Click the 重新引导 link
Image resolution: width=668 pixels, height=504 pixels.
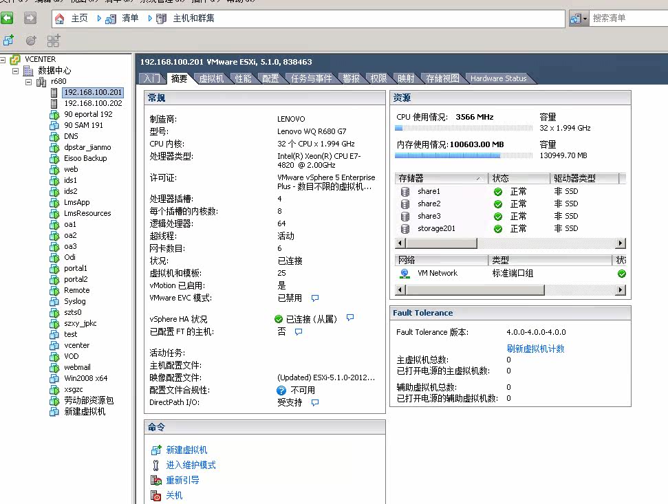[x=182, y=480]
